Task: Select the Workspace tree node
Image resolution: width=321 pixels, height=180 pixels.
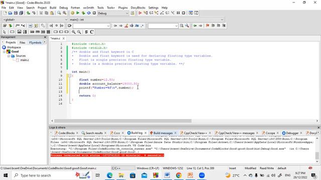Action: 14,47
